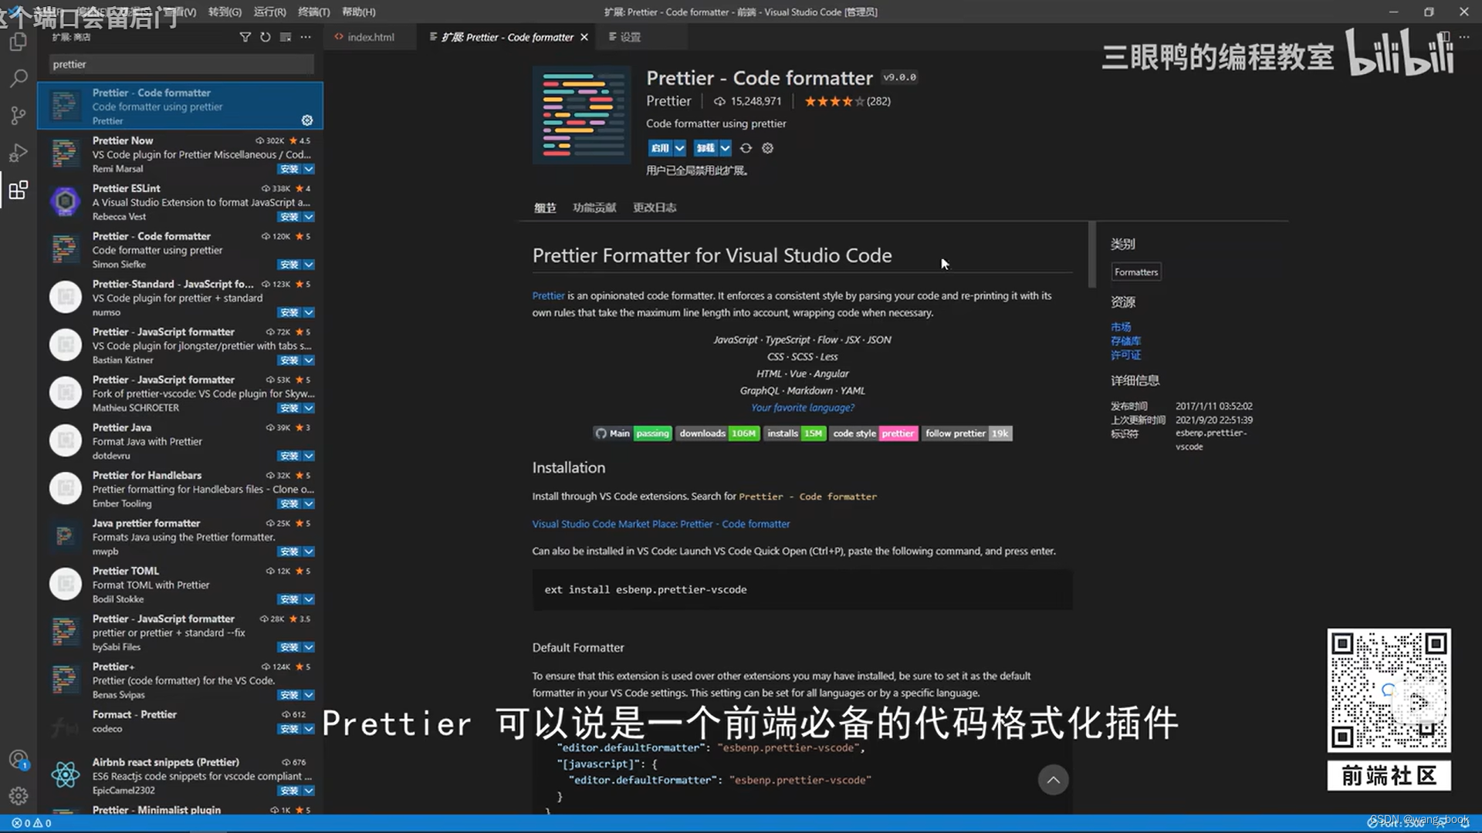The width and height of the screenshot is (1482, 833).
Task: Click gear icon on selected Prettier list item
Action: 307,120
